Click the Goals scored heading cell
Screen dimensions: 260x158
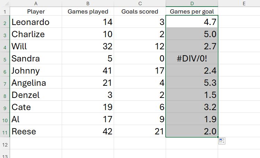tap(140, 11)
